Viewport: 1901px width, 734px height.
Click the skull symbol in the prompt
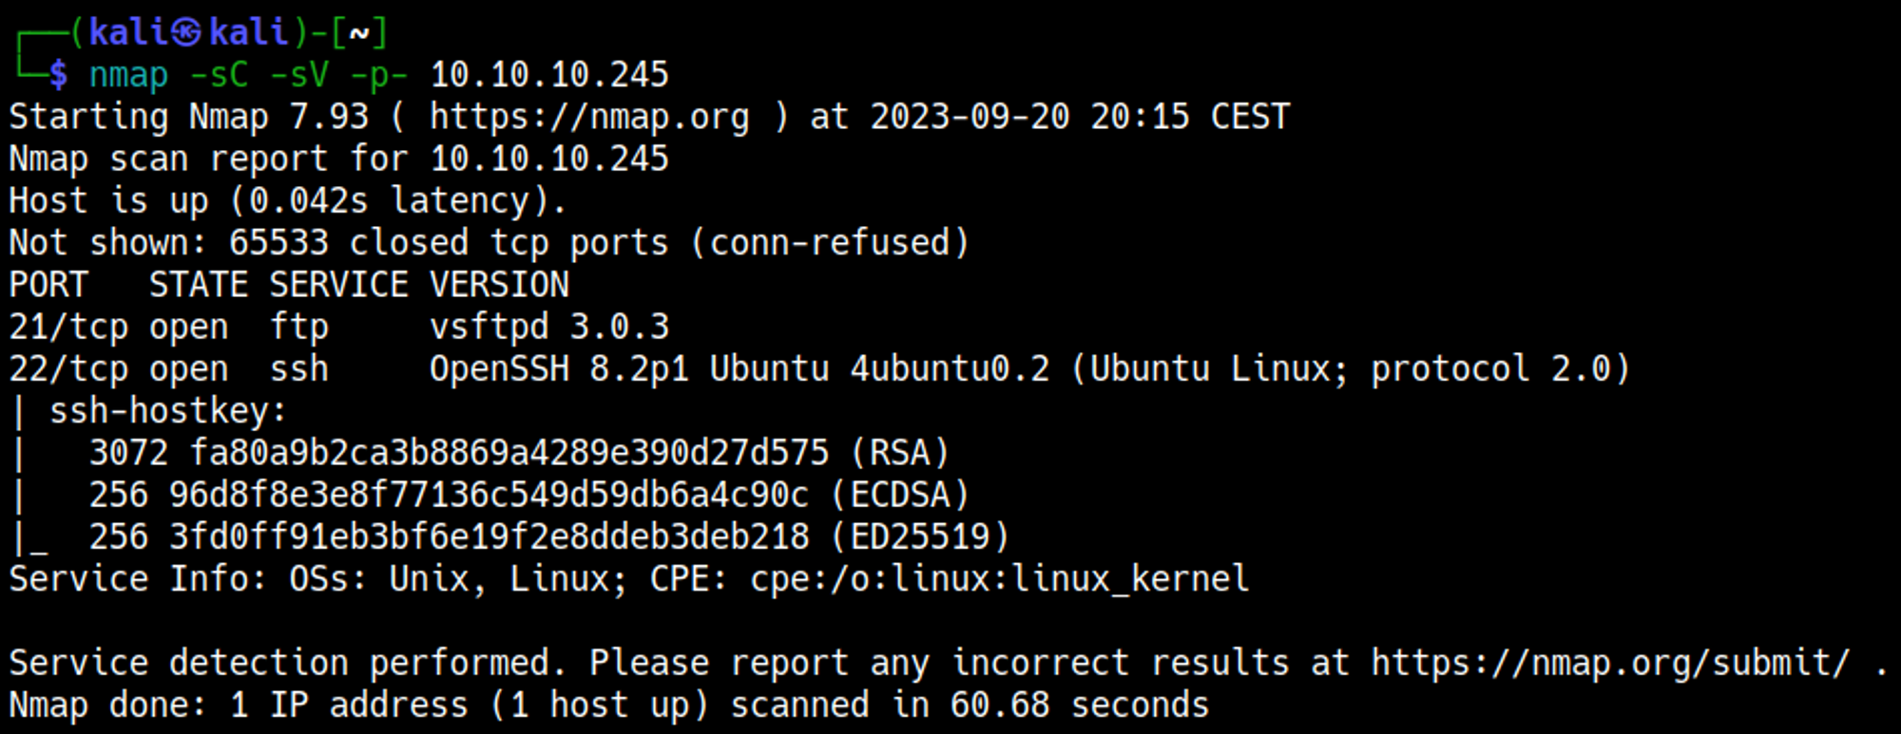click(x=186, y=33)
